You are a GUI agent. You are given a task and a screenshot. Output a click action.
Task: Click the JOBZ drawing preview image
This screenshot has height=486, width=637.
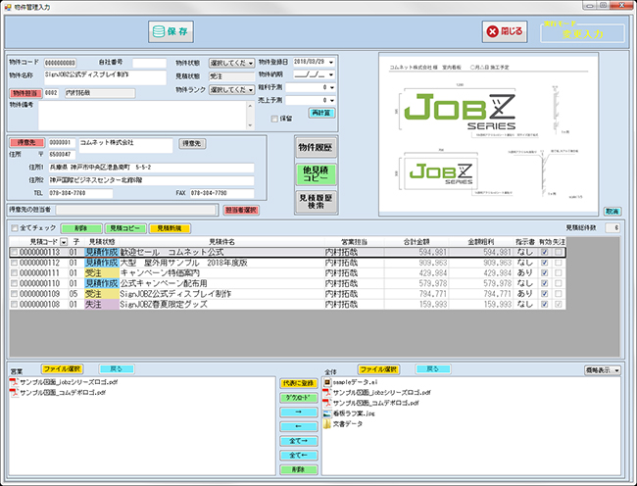pos(489,133)
